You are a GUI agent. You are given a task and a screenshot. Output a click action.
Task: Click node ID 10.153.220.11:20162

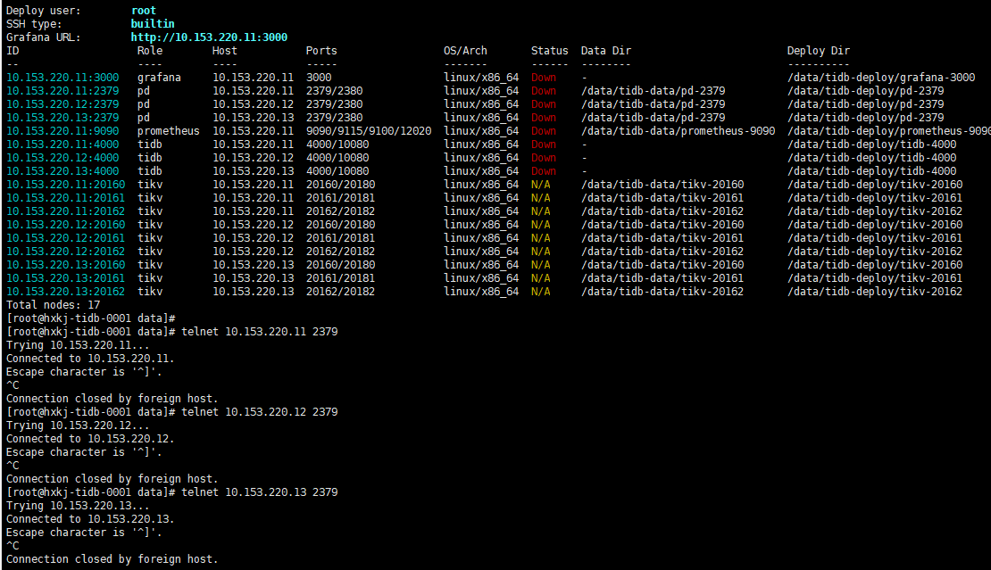pos(66,211)
